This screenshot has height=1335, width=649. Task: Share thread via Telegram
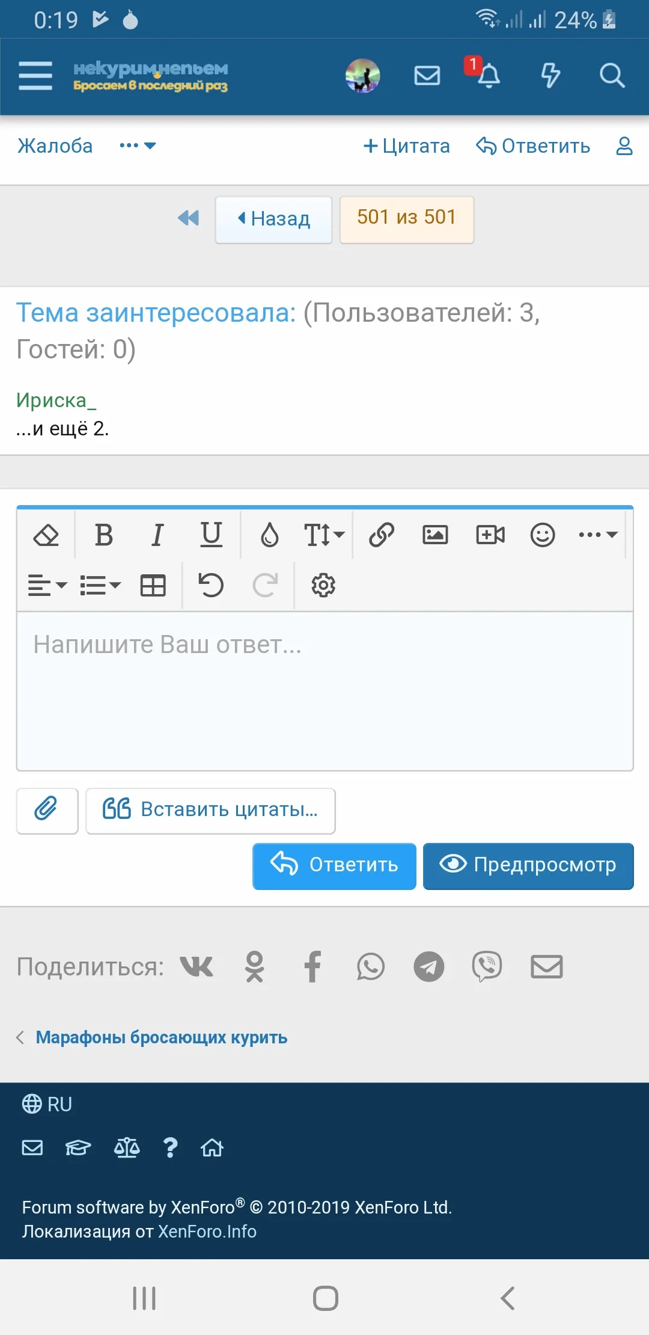tap(429, 967)
